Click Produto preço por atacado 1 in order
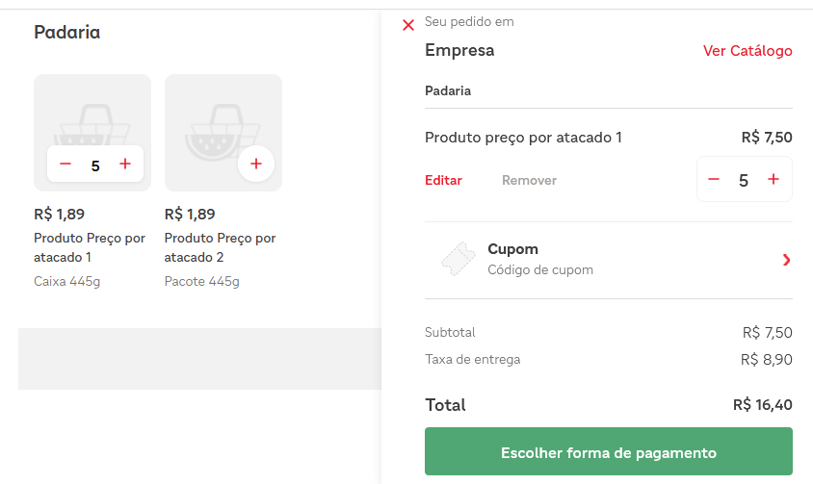 click(x=523, y=138)
